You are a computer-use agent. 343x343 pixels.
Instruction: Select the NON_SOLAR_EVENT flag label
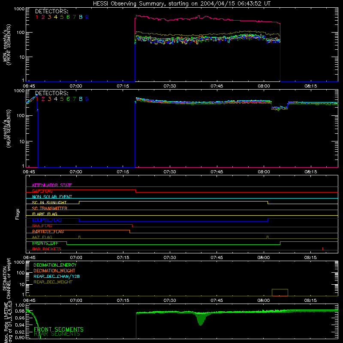(x=52, y=197)
